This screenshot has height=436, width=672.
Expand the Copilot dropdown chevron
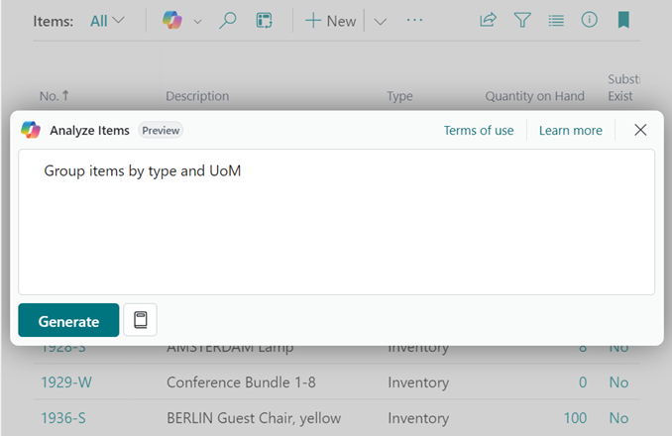[x=197, y=22]
